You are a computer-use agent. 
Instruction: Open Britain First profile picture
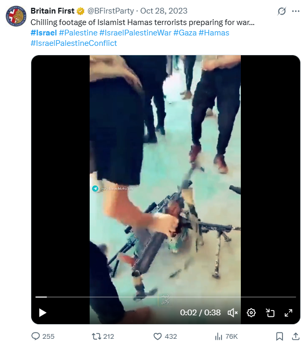click(16, 16)
